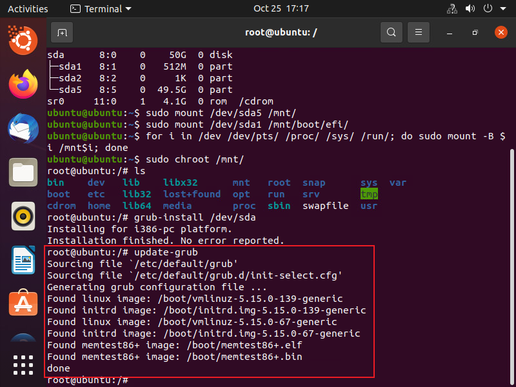Launch Rhythmbox music player
This screenshot has width=516, height=387.
(23, 216)
